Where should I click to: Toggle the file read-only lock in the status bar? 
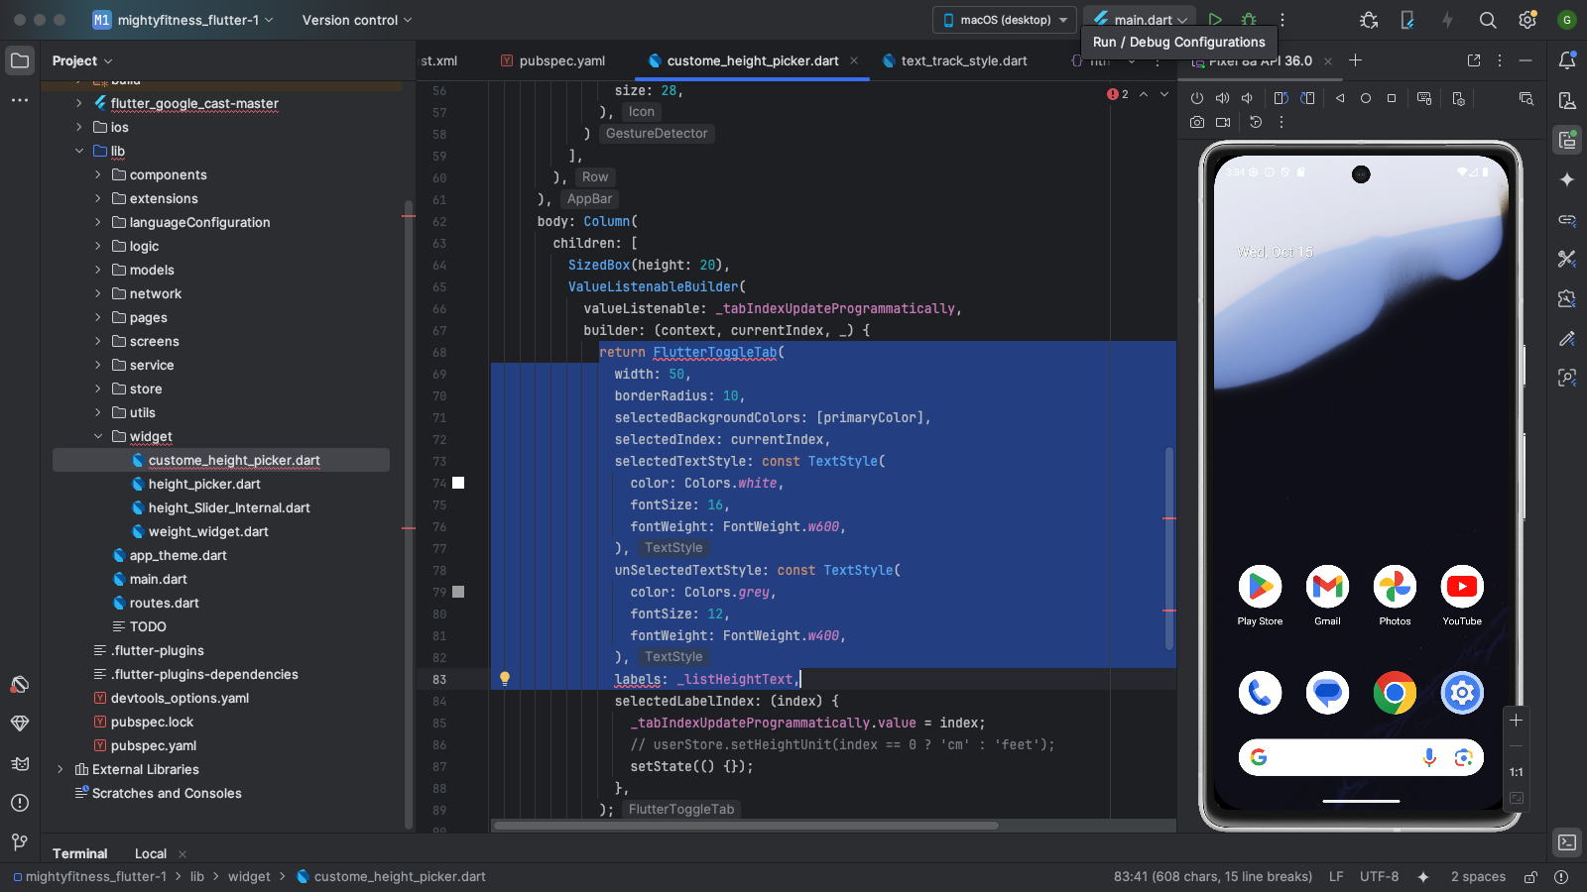click(x=1530, y=877)
